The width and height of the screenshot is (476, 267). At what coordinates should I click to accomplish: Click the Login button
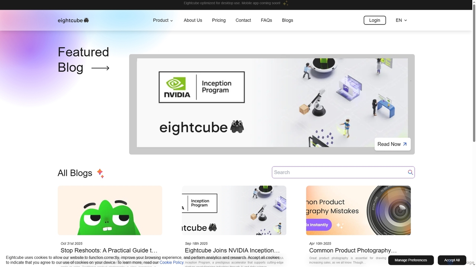tap(374, 20)
